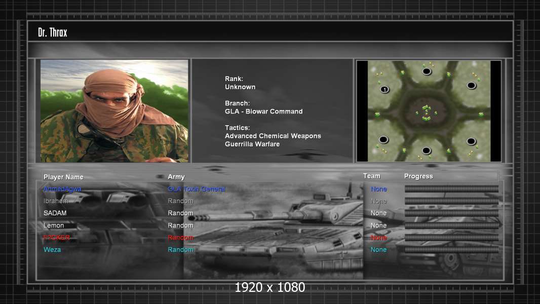Select player name "AhmedAgwa"
Screen dimensions: 540x304
[x=62, y=189]
